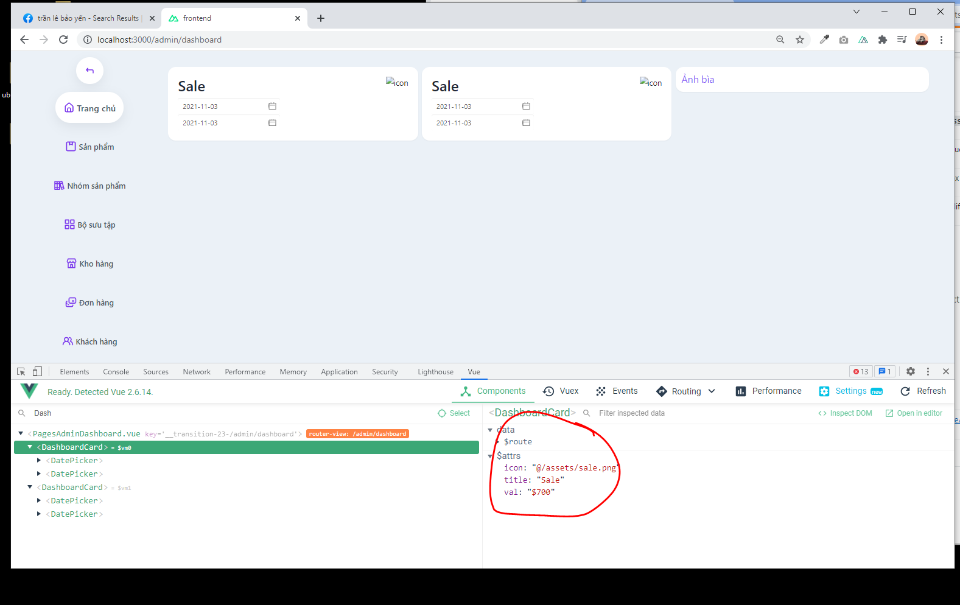Viewport: 960px width, 605px height.
Task: Click the zoom magnifier icon in the address bar
Action: (x=780, y=40)
